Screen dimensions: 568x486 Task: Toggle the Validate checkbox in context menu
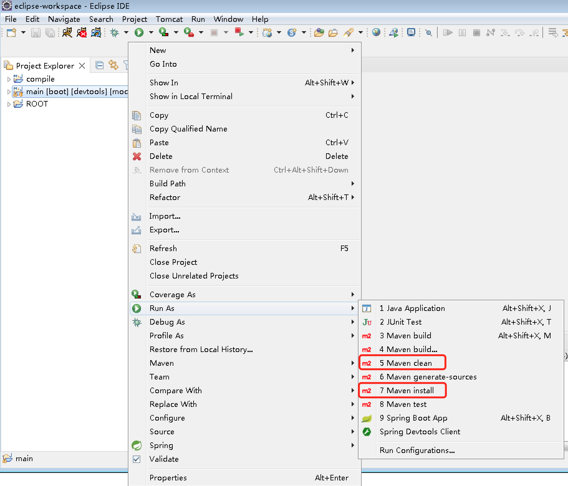137,459
